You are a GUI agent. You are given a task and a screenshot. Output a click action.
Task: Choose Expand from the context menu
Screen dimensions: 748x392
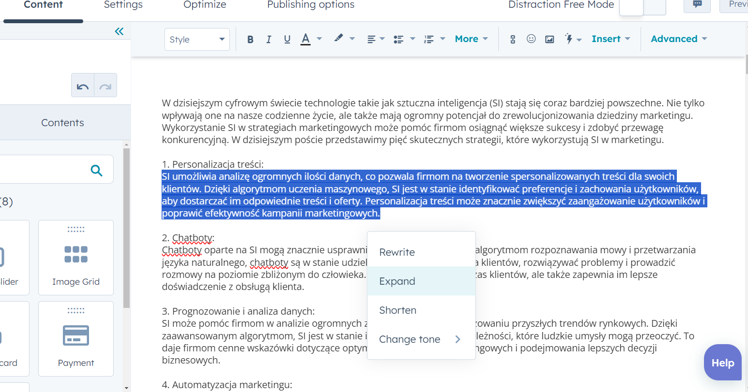point(421,281)
